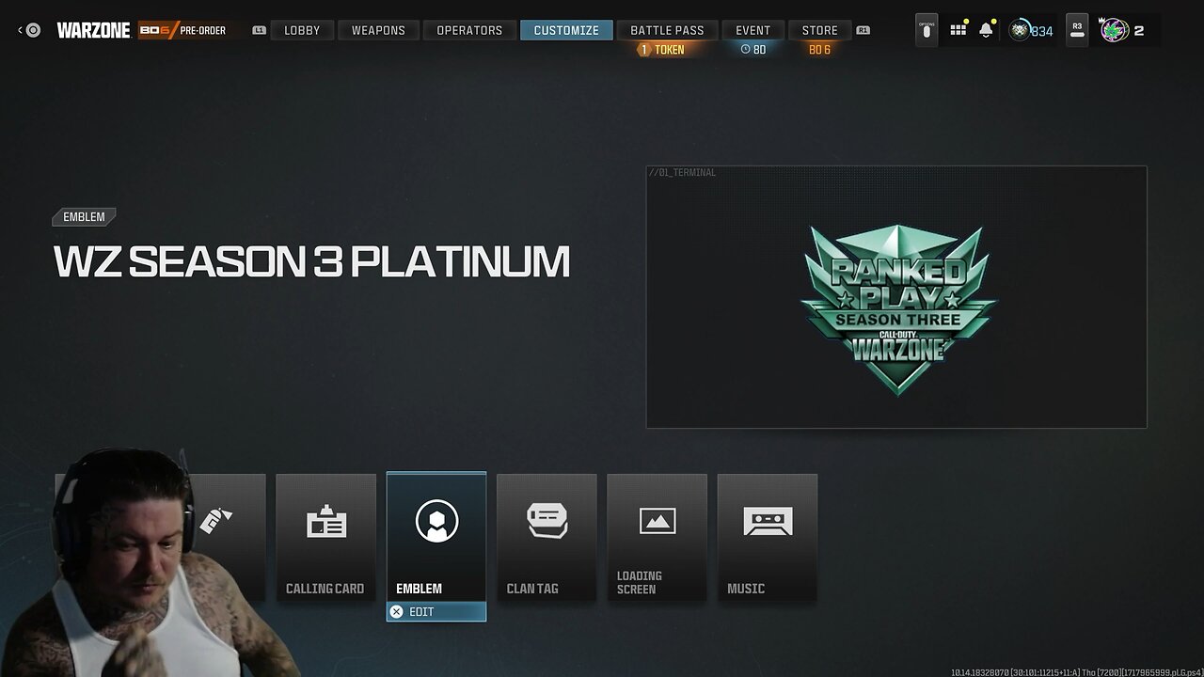Click the L1 bumper icon
The width and height of the screenshot is (1204, 677).
(x=260, y=30)
